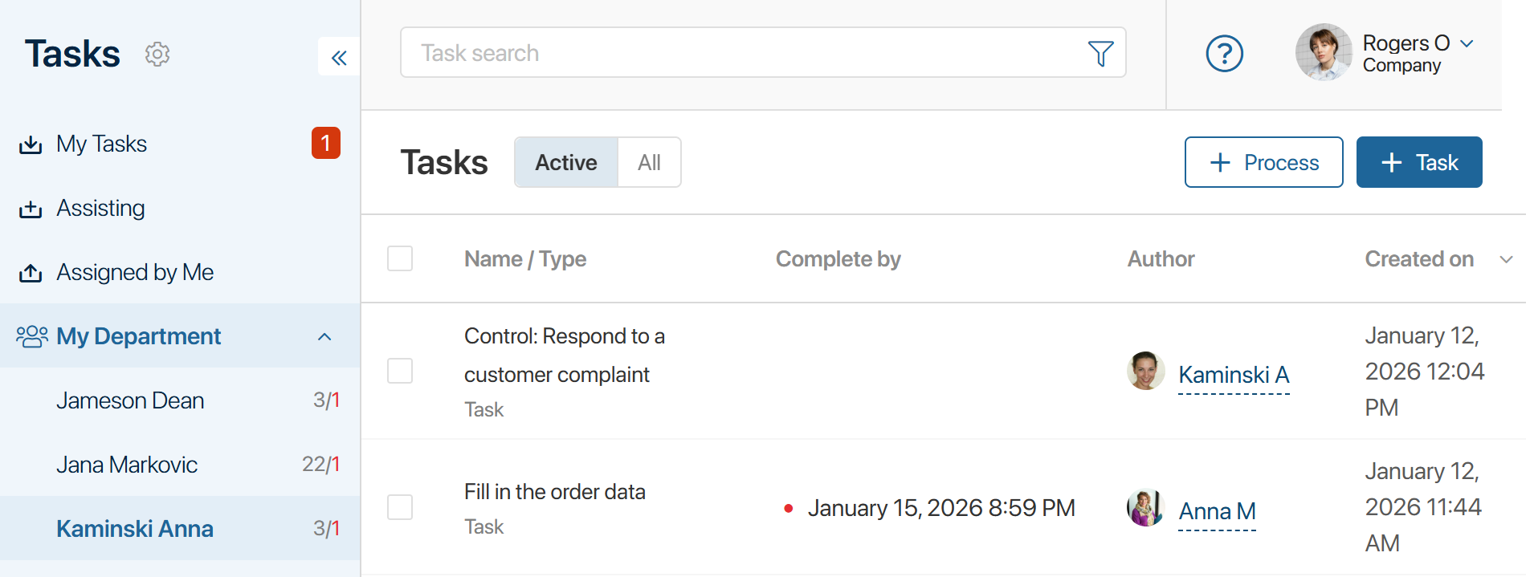Select the Fill in the order data checkbox
The height and width of the screenshot is (577, 1530).
pos(400,507)
